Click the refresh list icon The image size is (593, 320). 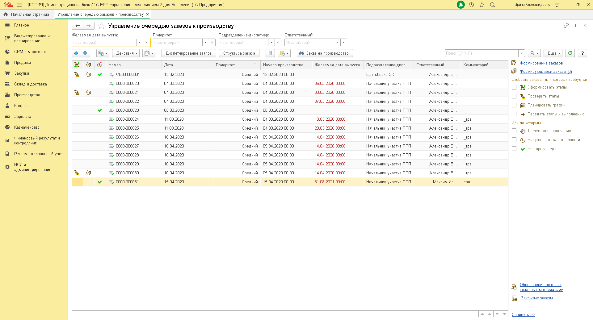570,53
